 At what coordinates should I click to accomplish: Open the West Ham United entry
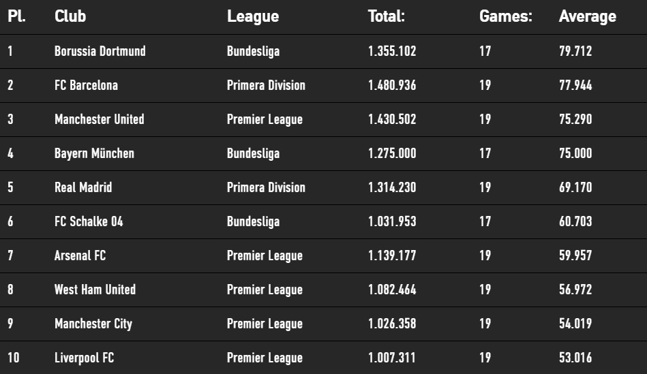coord(95,290)
